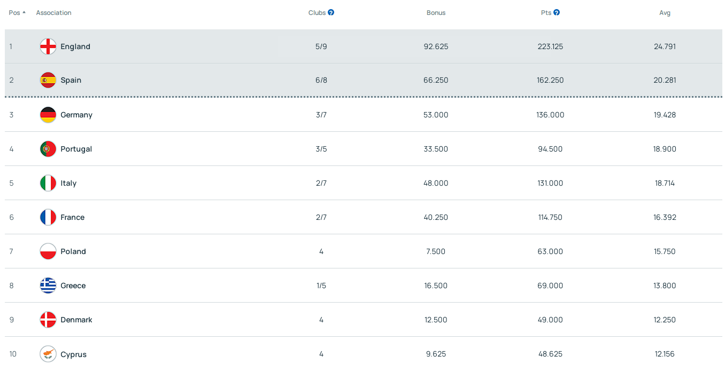Open the Denmark association link

[76, 320]
